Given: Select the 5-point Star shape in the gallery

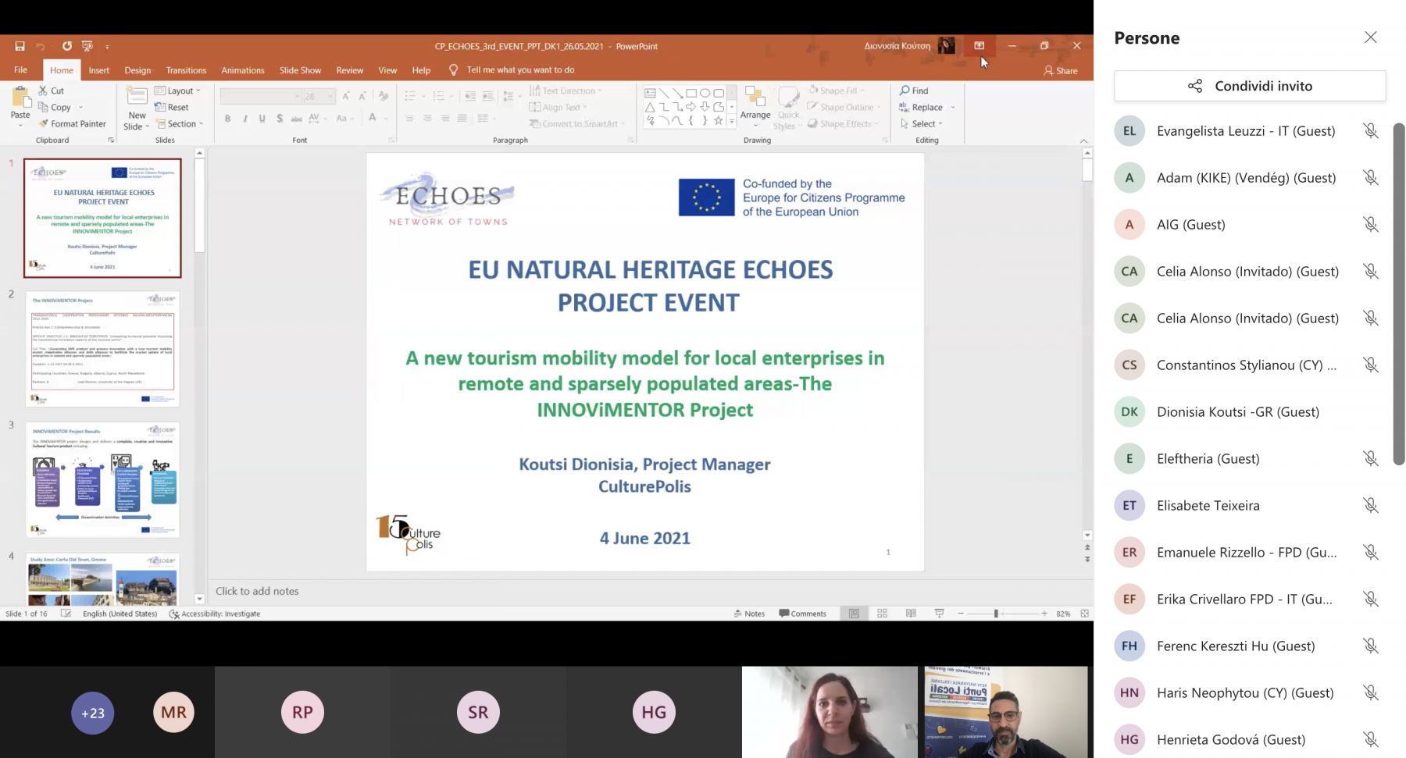Looking at the screenshot, I should point(718,120).
